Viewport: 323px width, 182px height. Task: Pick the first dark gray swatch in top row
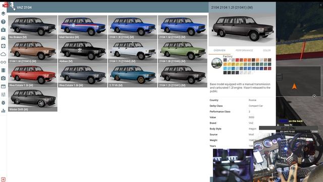[225, 60]
